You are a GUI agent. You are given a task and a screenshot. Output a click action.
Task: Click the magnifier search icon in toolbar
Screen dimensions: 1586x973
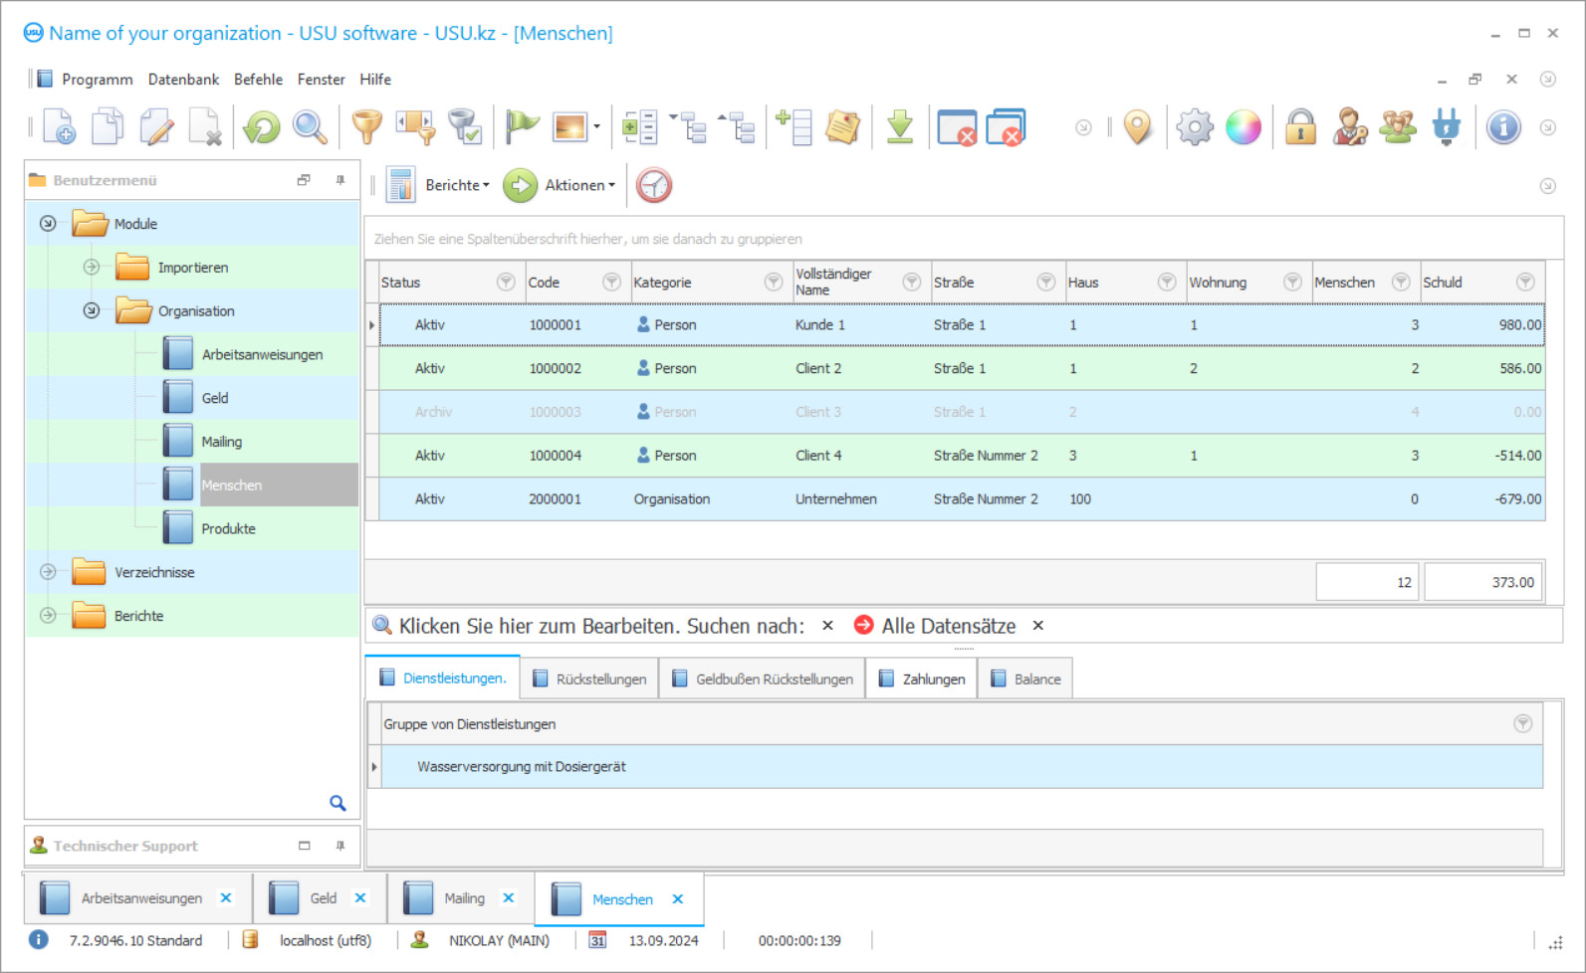coord(310,127)
